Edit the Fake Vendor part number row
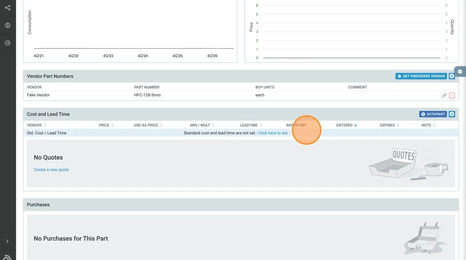The width and height of the screenshot is (466, 260). point(444,96)
